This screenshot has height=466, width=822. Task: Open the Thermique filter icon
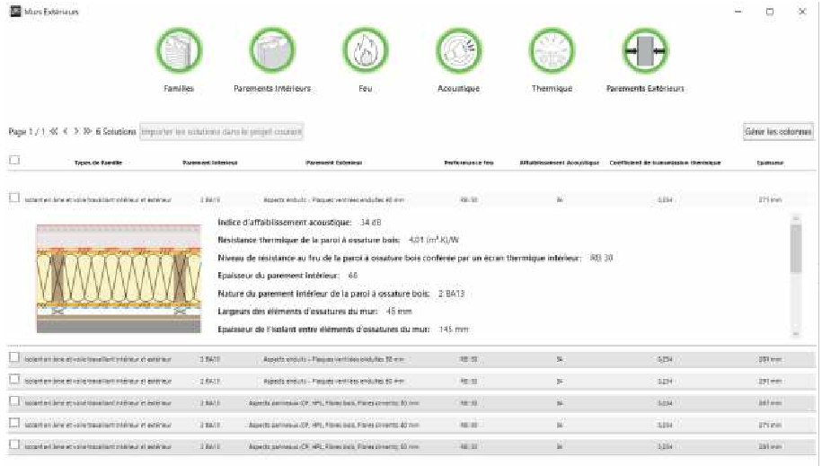(552, 50)
